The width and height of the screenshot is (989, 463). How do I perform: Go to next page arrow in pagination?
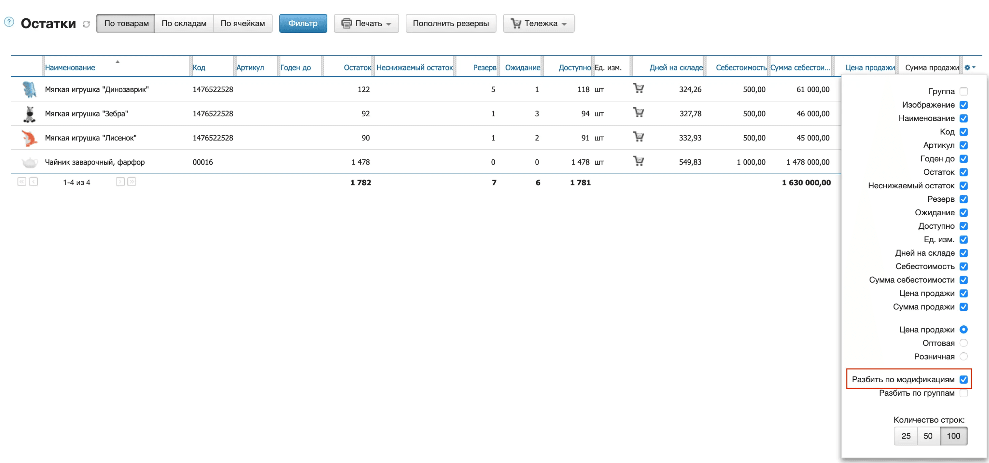tap(120, 182)
